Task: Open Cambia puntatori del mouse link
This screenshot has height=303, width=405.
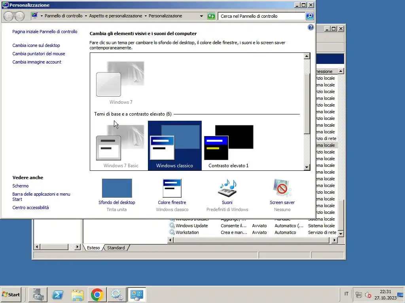Action: (x=39, y=54)
